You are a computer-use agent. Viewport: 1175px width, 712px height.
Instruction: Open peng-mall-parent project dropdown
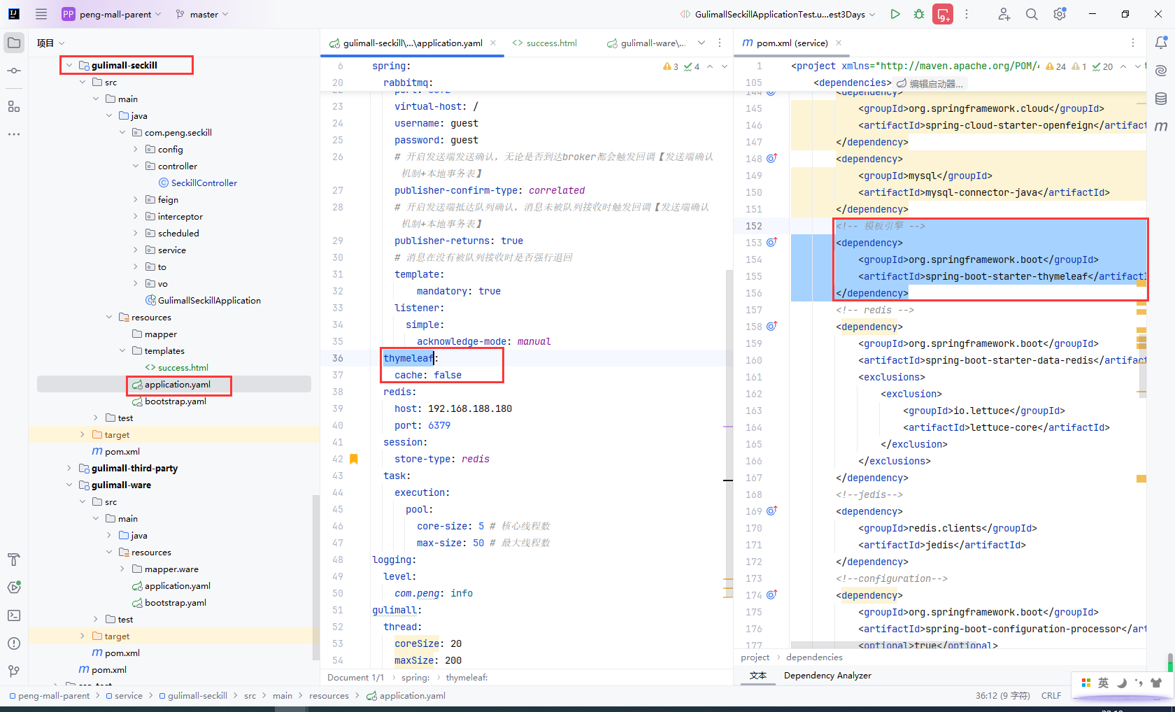112,14
